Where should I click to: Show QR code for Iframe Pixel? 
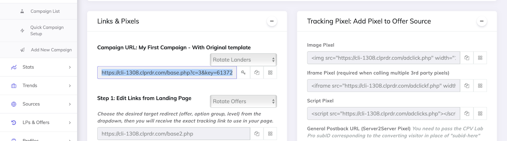coord(480,86)
